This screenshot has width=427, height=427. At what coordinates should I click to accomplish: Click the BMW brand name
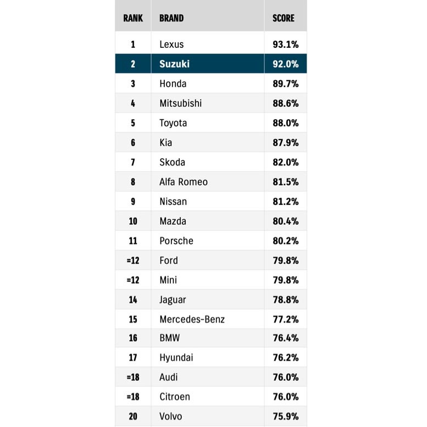pyautogui.click(x=169, y=338)
